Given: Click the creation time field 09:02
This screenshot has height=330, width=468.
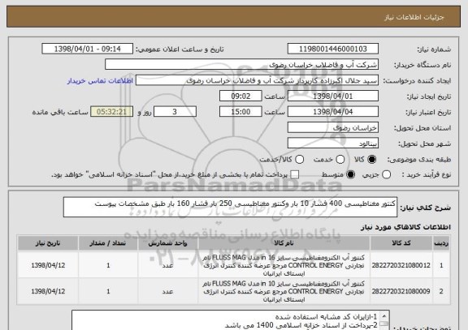Looking at the screenshot, I should [x=240, y=96].
